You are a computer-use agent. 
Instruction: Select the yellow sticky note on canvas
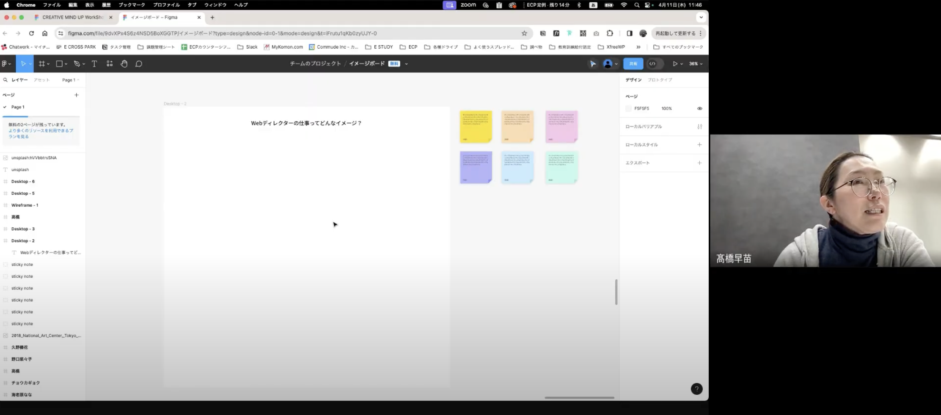476,127
